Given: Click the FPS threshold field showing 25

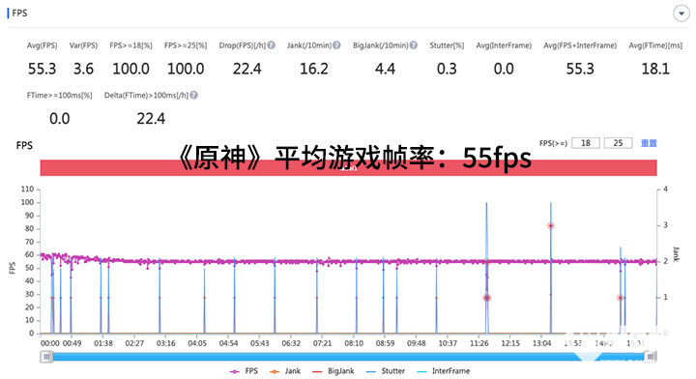Looking at the screenshot, I should [x=618, y=143].
